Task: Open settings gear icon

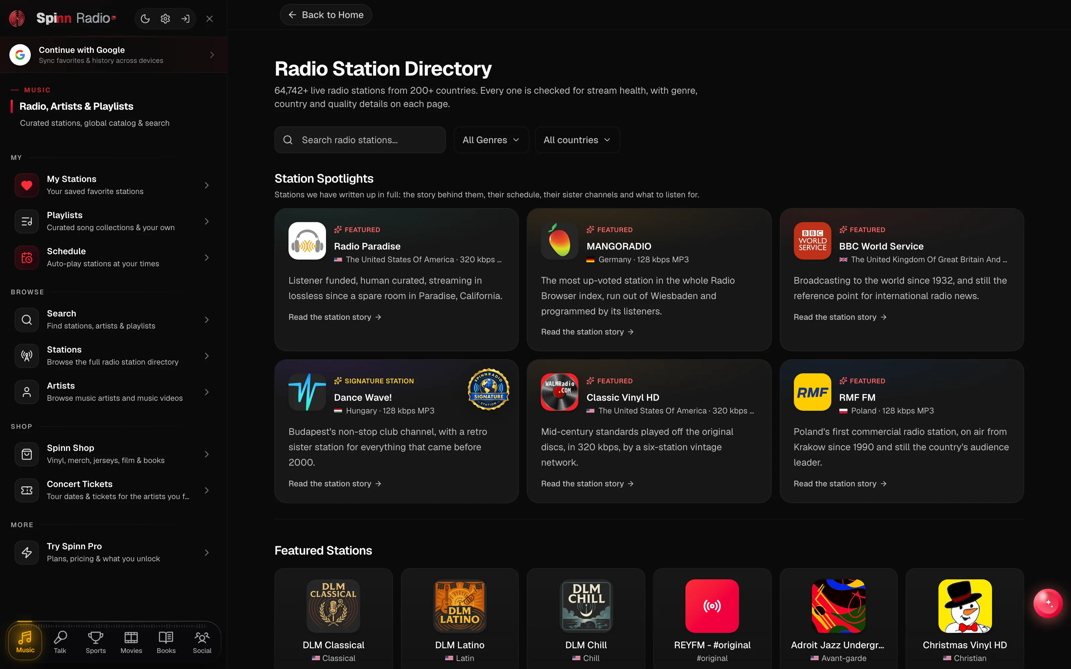Action: click(165, 19)
